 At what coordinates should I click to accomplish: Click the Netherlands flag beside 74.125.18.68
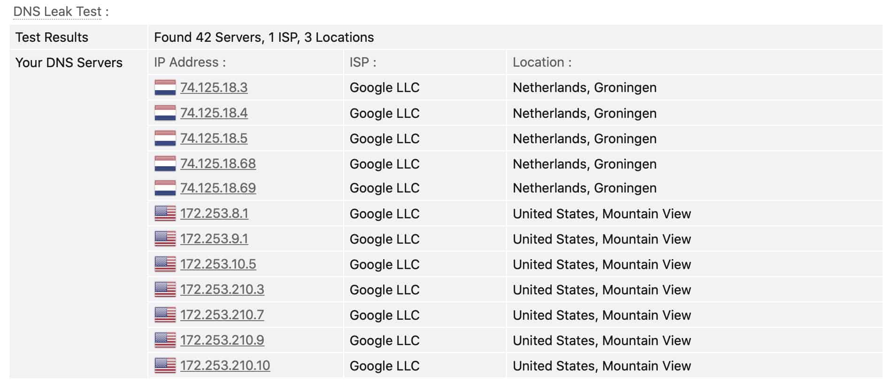165,163
